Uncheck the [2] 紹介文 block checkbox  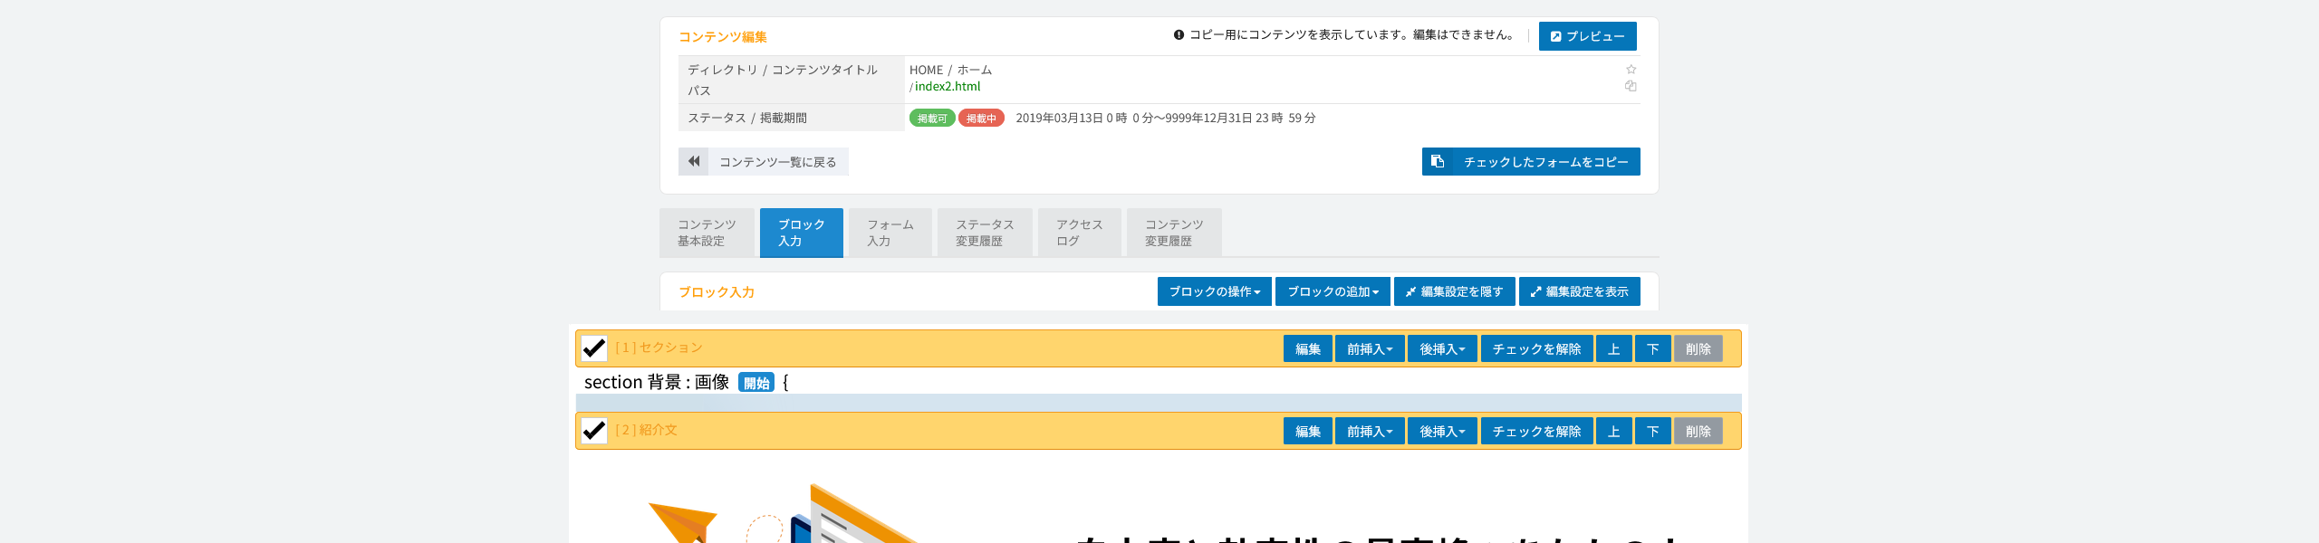(x=594, y=431)
